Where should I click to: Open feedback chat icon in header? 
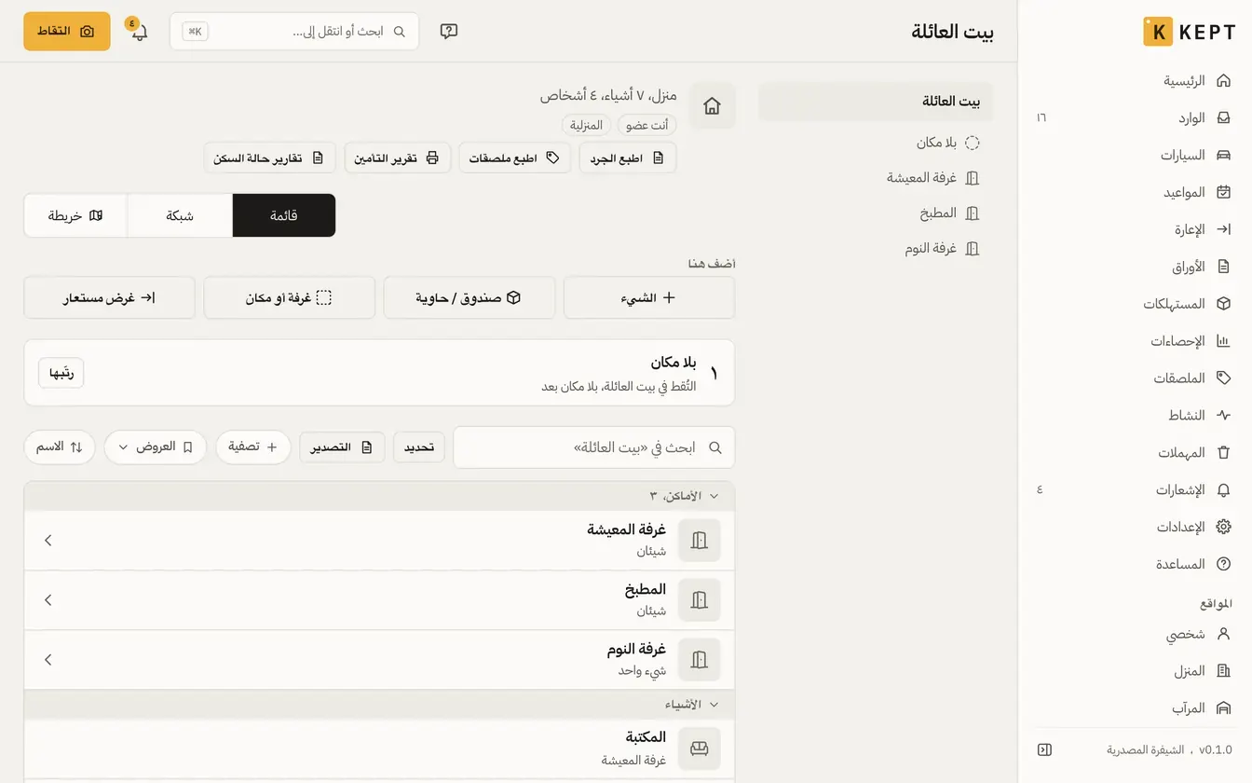coord(449,31)
